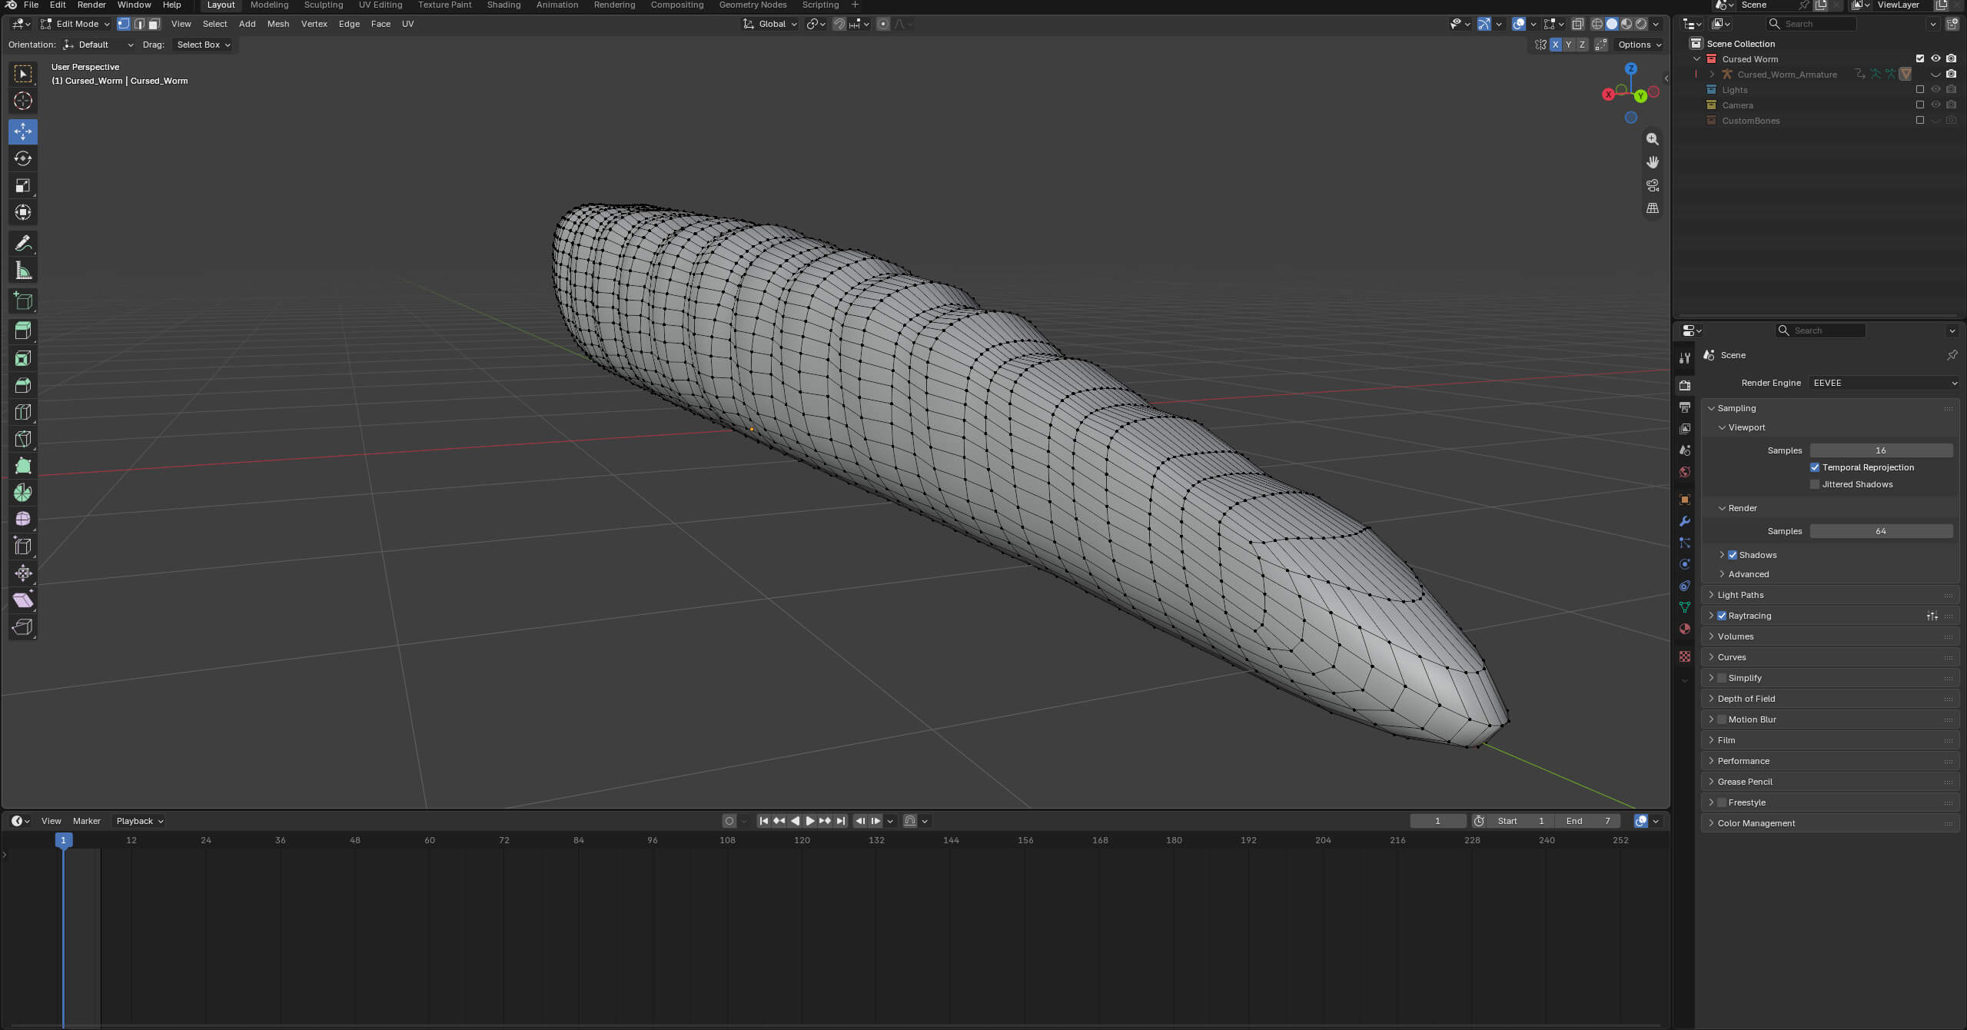Select the Cursor tool
Screen dimensions: 1967x1030
point(23,101)
